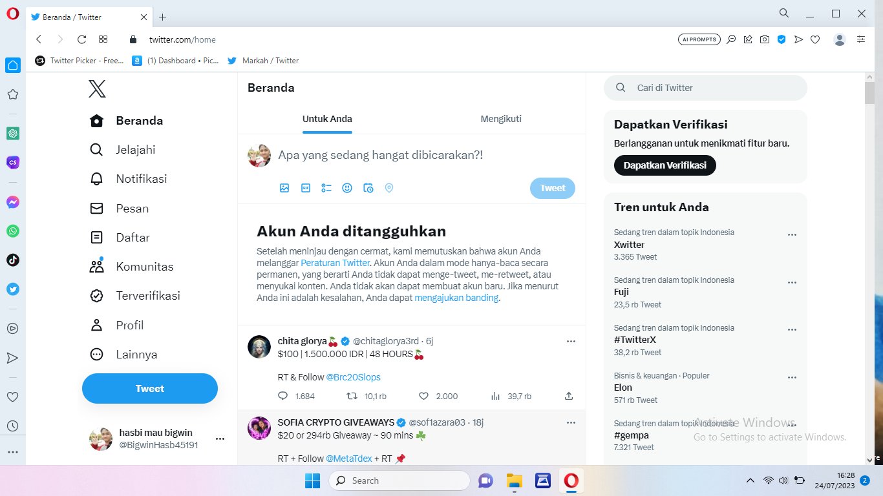This screenshot has width=883, height=496.
Task: Open Xwitter trend
Action: [x=630, y=245]
